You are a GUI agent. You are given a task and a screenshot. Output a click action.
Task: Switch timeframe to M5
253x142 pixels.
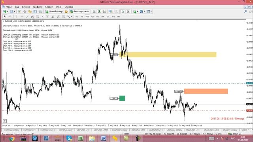tap(82, 17)
